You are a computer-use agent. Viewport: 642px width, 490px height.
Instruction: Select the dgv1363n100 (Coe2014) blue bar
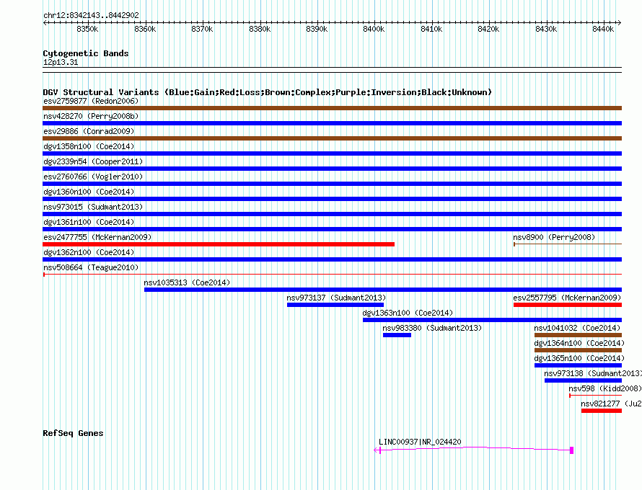click(x=492, y=320)
